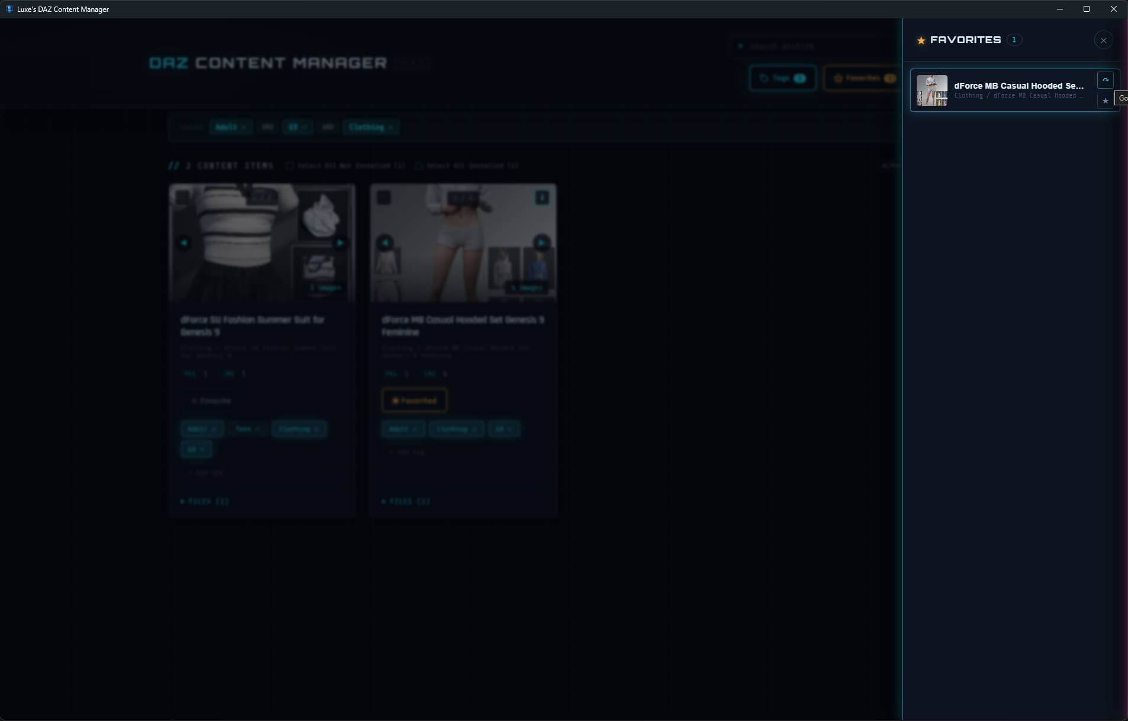
Task: Open the dForce MB Casual Hooded thumbnail image
Action: (932, 90)
